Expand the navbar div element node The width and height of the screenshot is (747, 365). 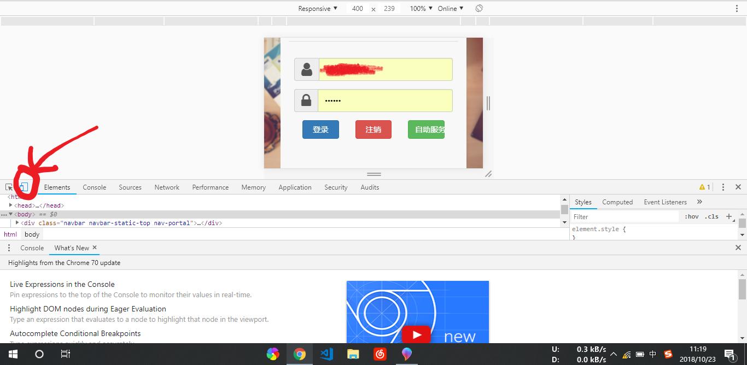(x=17, y=223)
